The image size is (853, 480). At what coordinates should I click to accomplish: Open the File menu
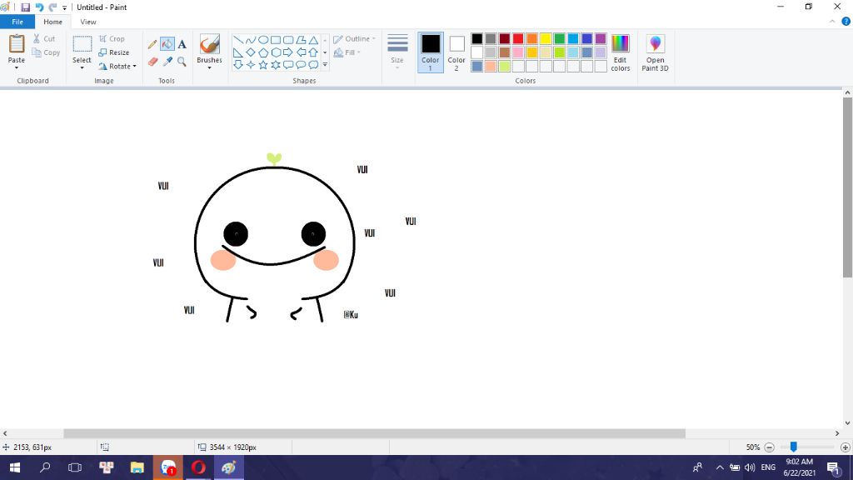coord(17,22)
